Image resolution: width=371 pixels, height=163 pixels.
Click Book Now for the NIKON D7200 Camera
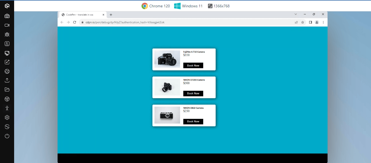pyautogui.click(x=193, y=93)
